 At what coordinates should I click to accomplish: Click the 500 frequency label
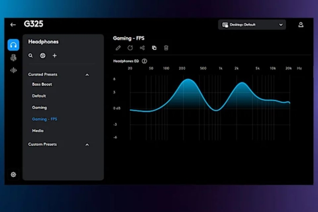pos(203,68)
